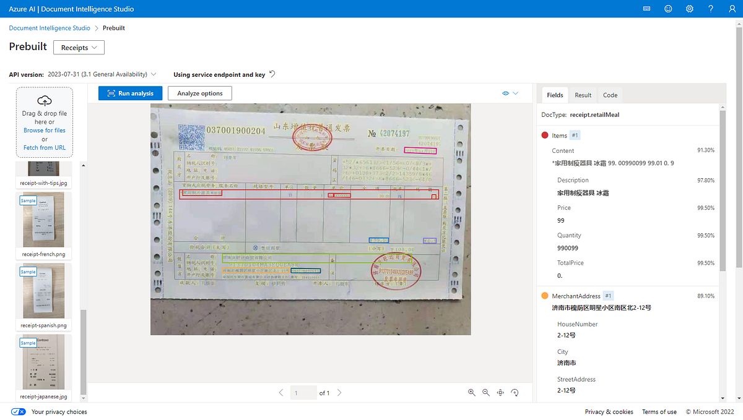Select the receipt-spanish.png sample thumbnail
The height and width of the screenshot is (420, 743).
pyautogui.click(x=43, y=291)
